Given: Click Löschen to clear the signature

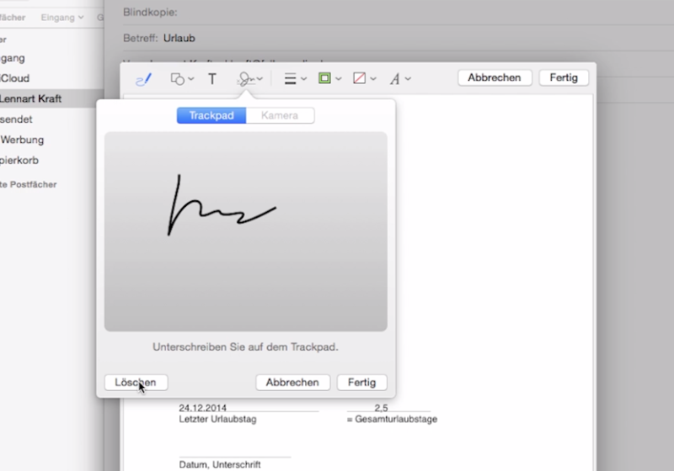Looking at the screenshot, I should (x=136, y=382).
